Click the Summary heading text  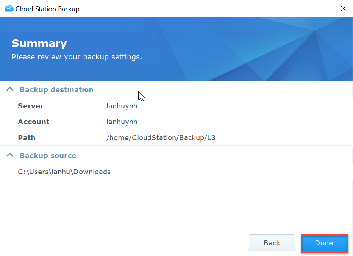tap(39, 44)
